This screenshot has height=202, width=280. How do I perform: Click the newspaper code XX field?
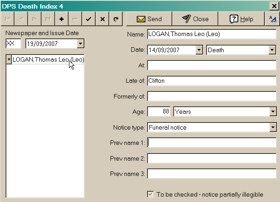pyautogui.click(x=14, y=44)
